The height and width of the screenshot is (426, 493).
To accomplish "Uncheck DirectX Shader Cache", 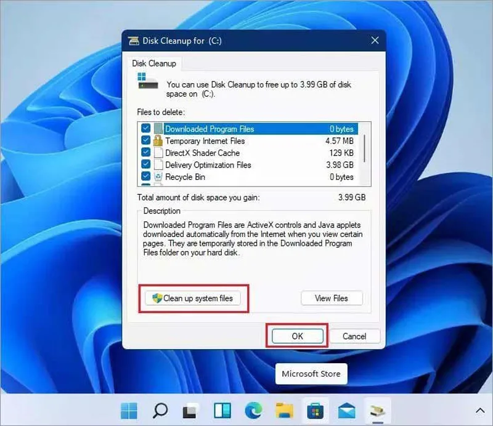I will 145,152.
